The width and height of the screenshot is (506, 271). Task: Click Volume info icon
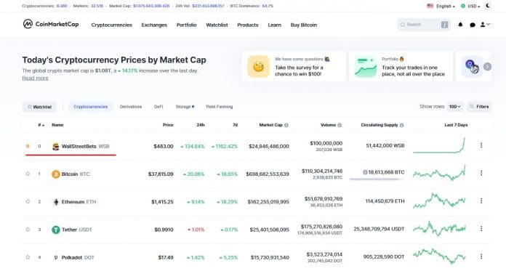pos(340,125)
